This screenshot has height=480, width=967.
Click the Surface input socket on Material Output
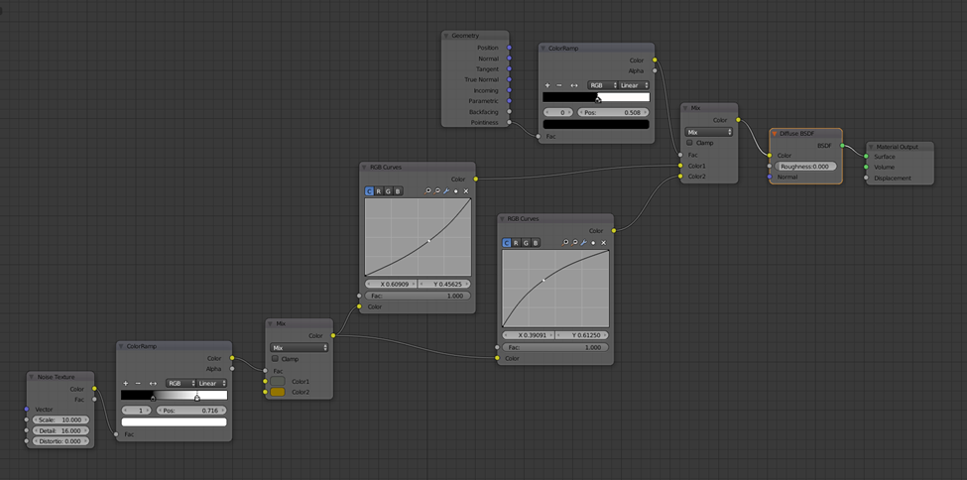(x=866, y=157)
